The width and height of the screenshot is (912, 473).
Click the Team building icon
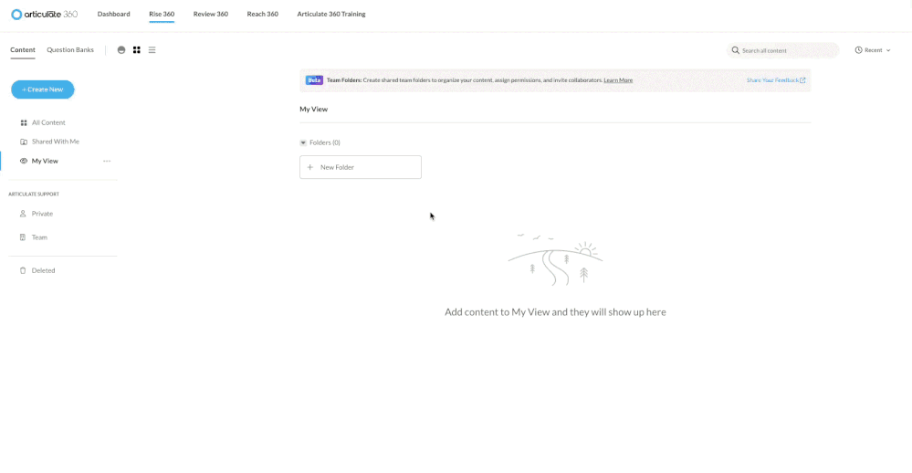[x=23, y=237]
